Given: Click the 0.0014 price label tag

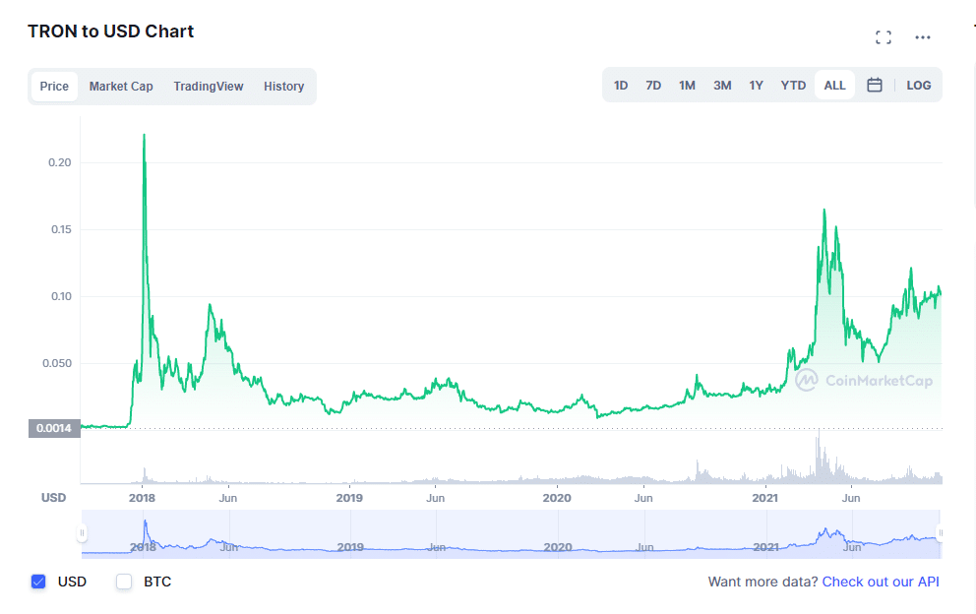Looking at the screenshot, I should coord(54,428).
